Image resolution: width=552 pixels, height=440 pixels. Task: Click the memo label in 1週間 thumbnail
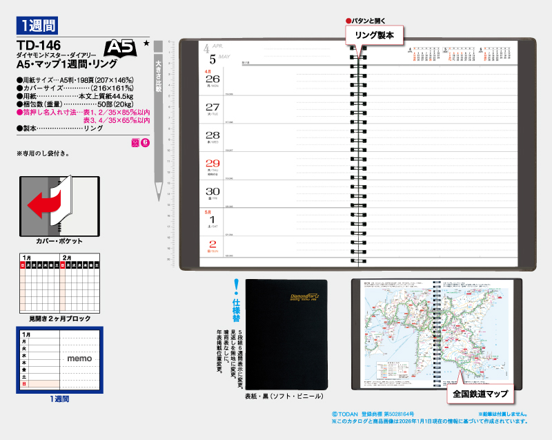pyautogui.click(x=79, y=358)
